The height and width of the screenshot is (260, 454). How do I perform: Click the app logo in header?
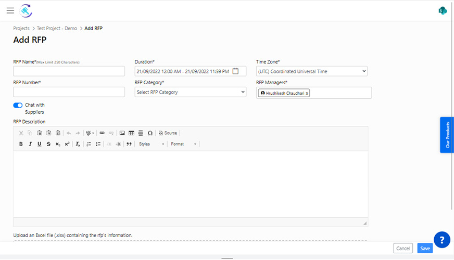coord(26,11)
